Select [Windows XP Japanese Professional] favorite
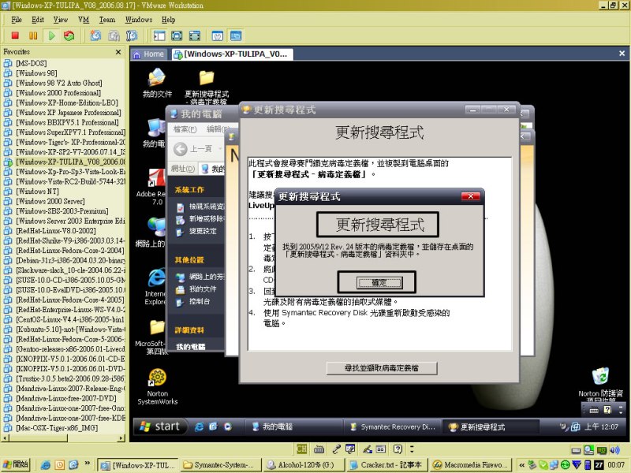 point(69,112)
